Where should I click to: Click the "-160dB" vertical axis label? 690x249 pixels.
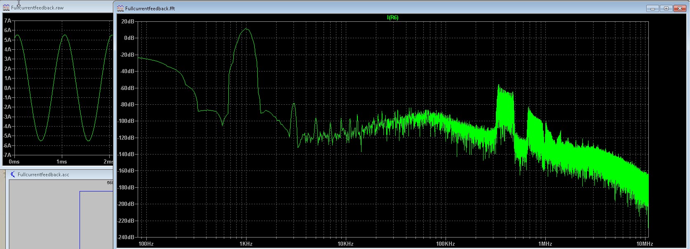[126, 171]
